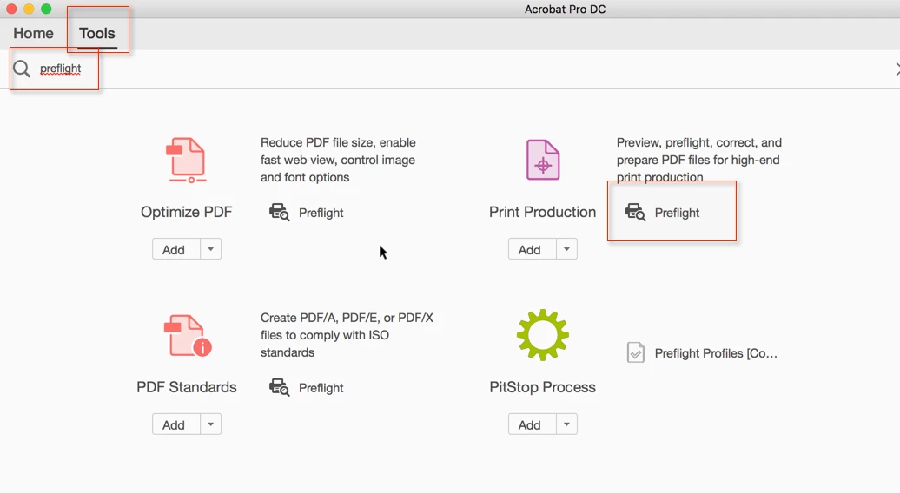Open the PitStop Process gear icon
The image size is (900, 493).
pos(542,335)
